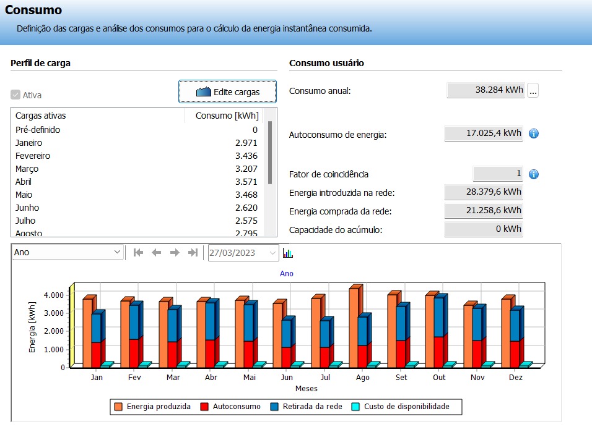This screenshot has width=592, height=432.
Task: Click the Retirada da rede legend swatch
Action: click(x=274, y=407)
